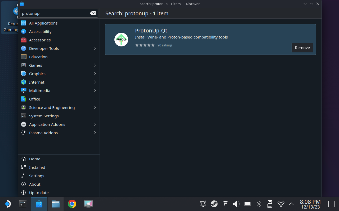
Task: Clear the search field text
Action: click(93, 13)
